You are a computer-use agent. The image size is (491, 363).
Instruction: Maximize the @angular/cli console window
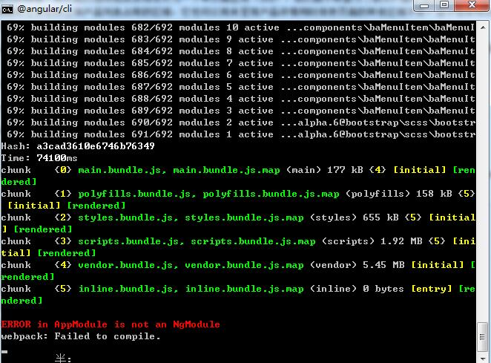[x=444, y=5]
